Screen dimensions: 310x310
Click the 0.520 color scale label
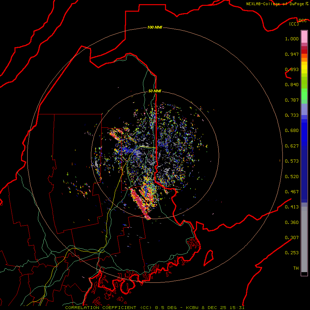click(292, 177)
